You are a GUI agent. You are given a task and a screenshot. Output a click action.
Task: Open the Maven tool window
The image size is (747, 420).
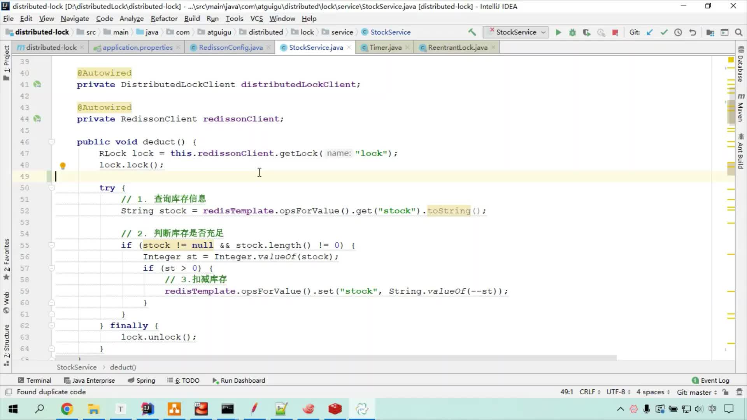point(741,108)
